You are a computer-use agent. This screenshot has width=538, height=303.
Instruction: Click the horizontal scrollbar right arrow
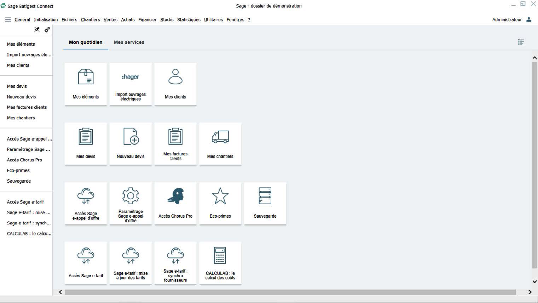click(530, 292)
